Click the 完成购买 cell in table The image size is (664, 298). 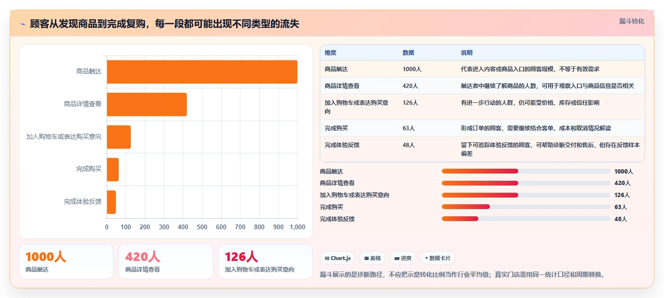click(336, 128)
